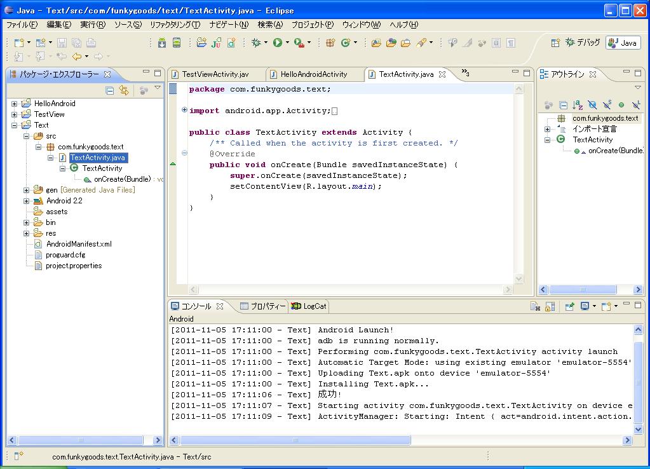
Task: Open the ファイル(F) menu
Action: [22, 24]
